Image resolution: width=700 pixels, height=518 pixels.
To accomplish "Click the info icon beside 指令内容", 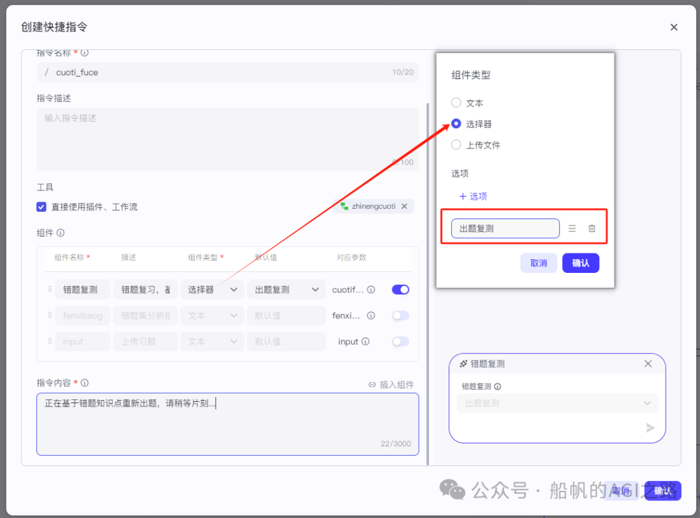I will pyautogui.click(x=84, y=383).
